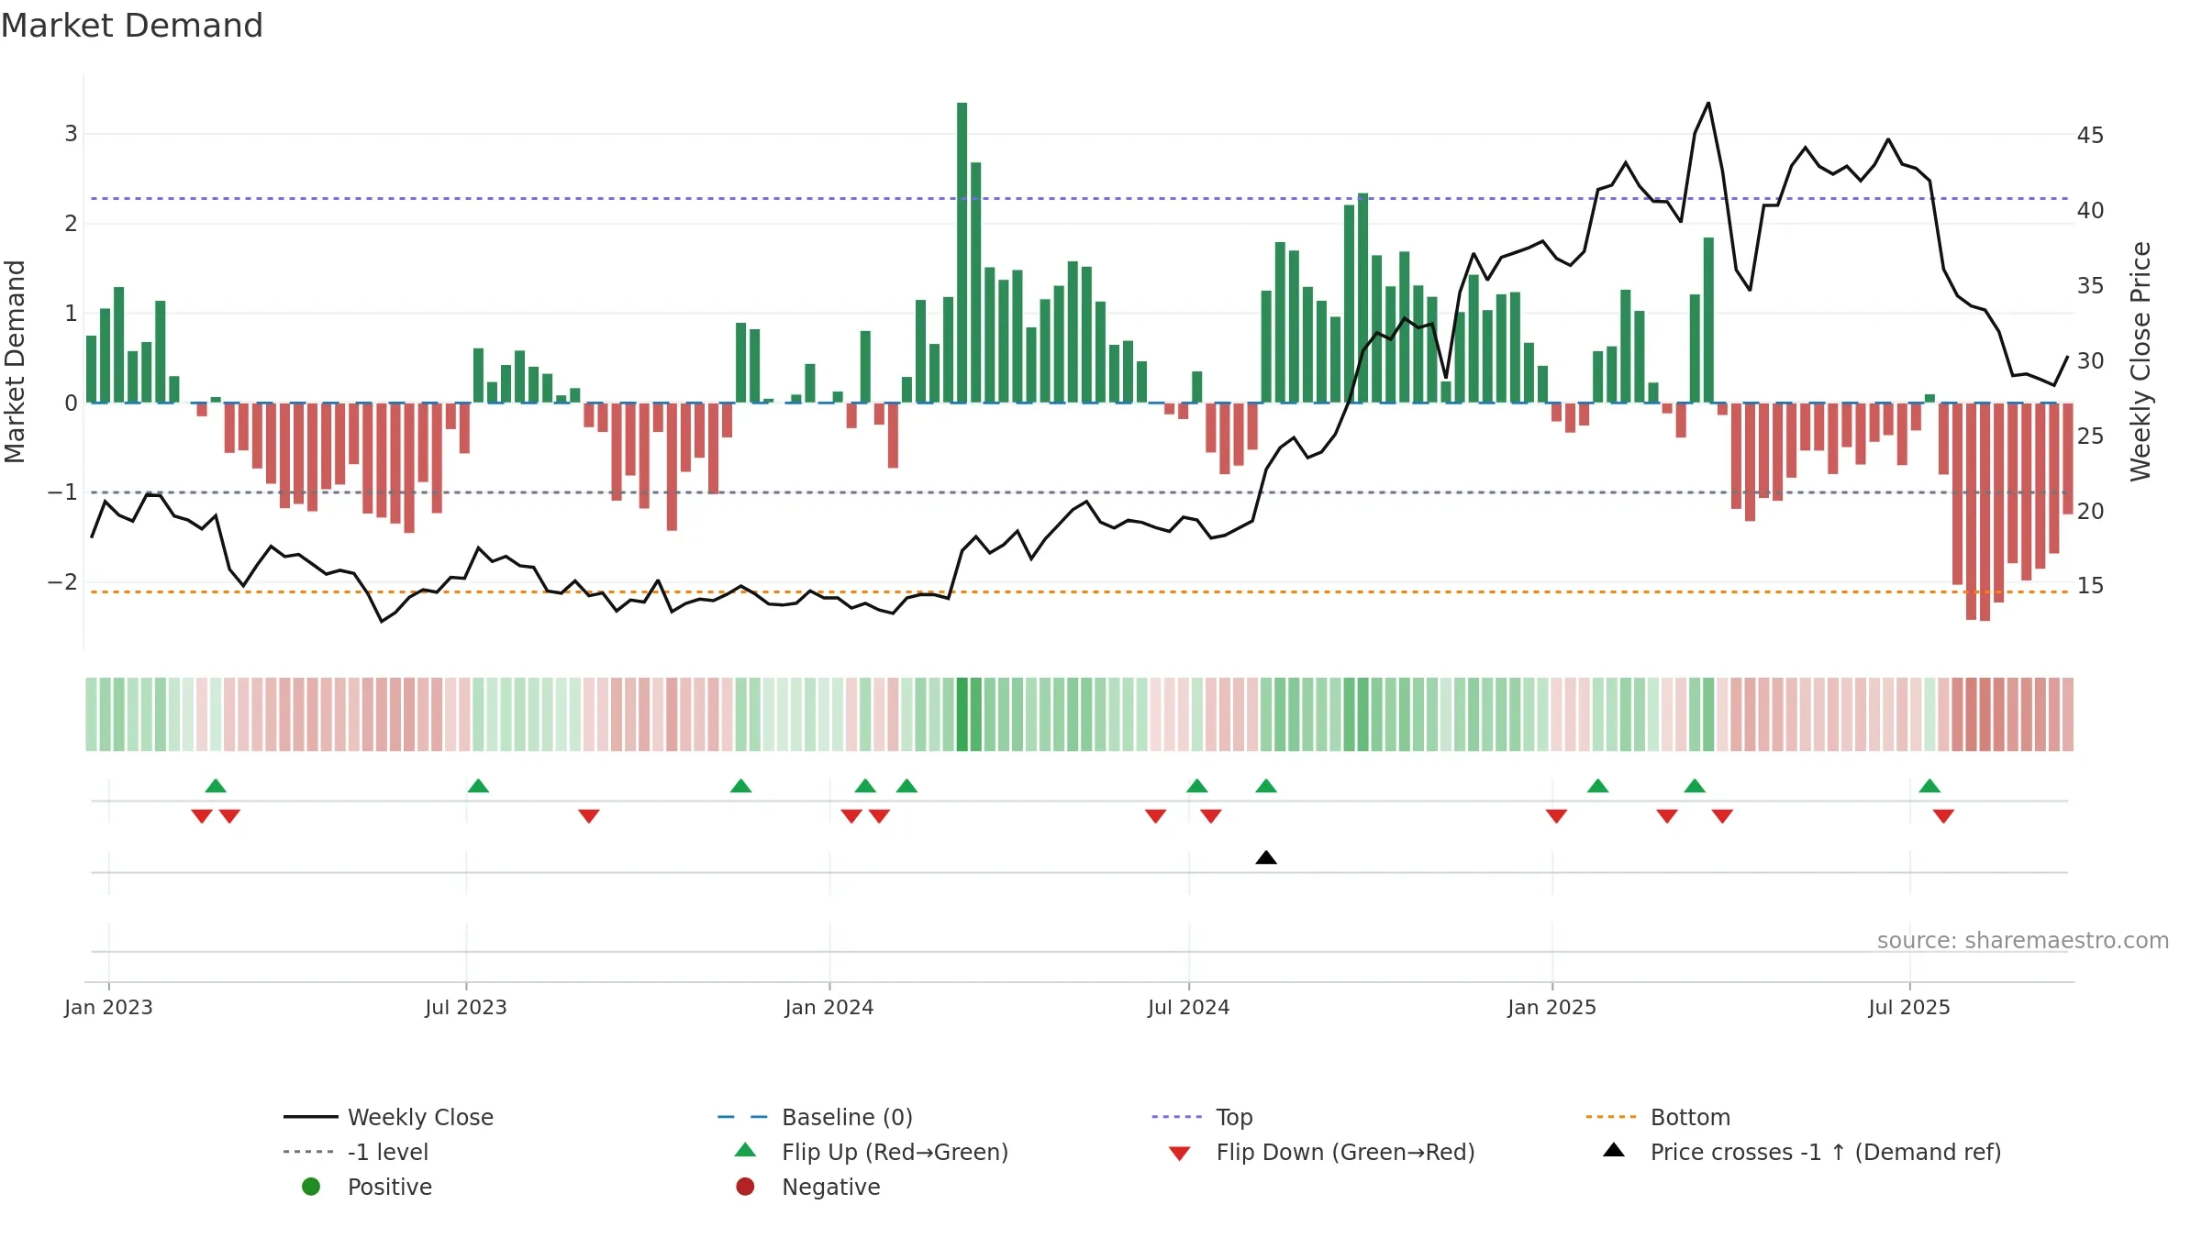Click the Jul 2025 x-axis label
The width and height of the screenshot is (2202, 1238).
pos(1909,1008)
